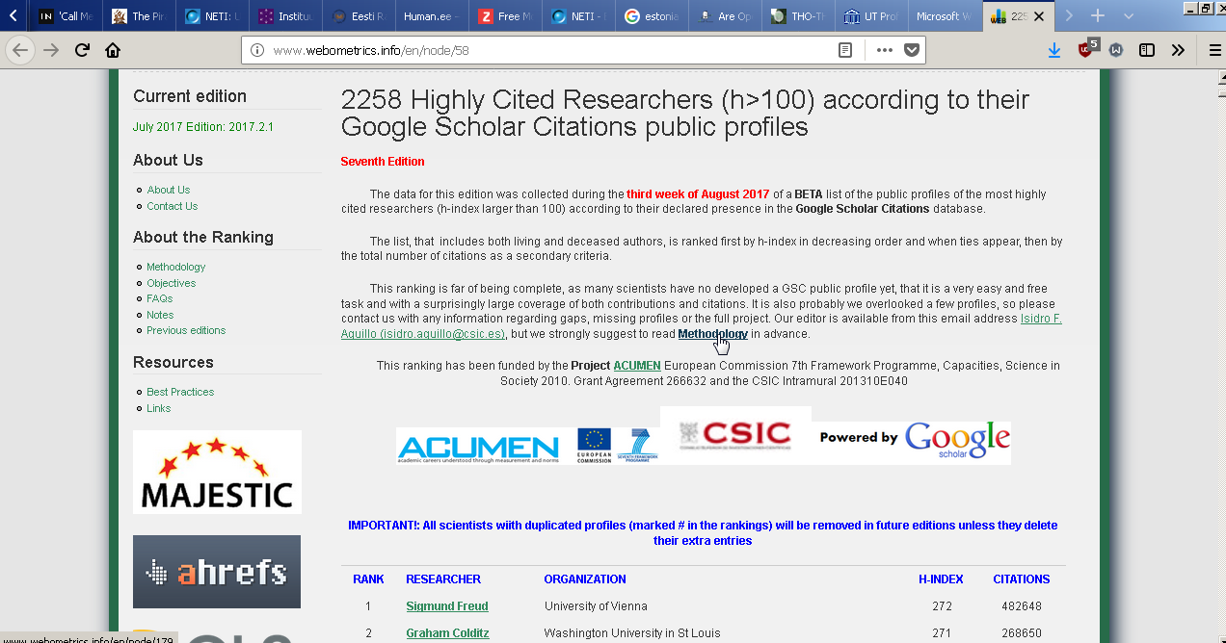Click the ORGANIZATION column header
This screenshot has width=1226, height=643.
pos(585,579)
